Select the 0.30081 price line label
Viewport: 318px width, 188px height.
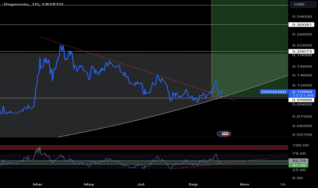(x=301, y=25)
